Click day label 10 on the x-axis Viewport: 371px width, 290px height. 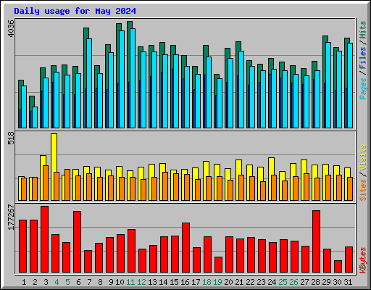120,282
